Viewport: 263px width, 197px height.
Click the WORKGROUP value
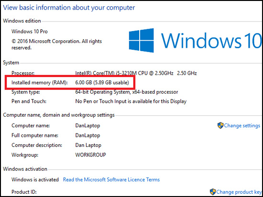click(x=90, y=154)
